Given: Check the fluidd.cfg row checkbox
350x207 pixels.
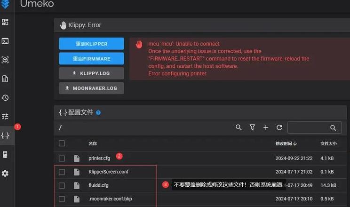Looking at the screenshot, I should point(62,185).
